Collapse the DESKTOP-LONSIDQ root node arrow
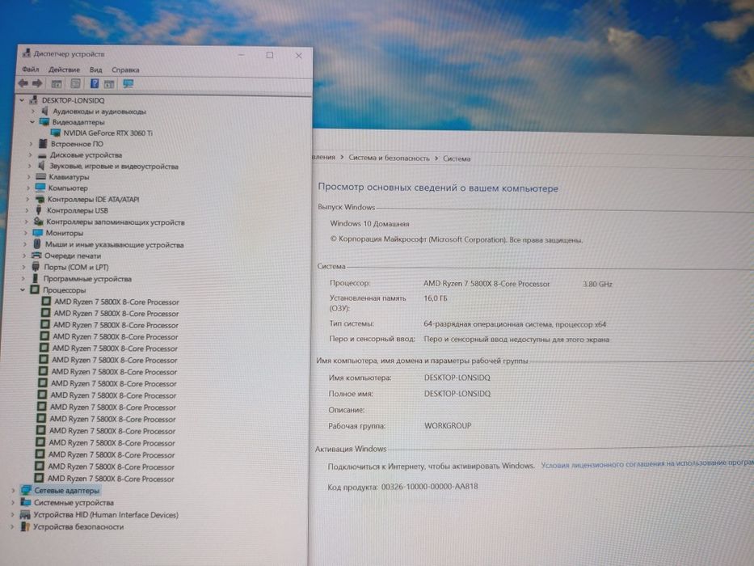The width and height of the screenshot is (754, 566). 22,100
